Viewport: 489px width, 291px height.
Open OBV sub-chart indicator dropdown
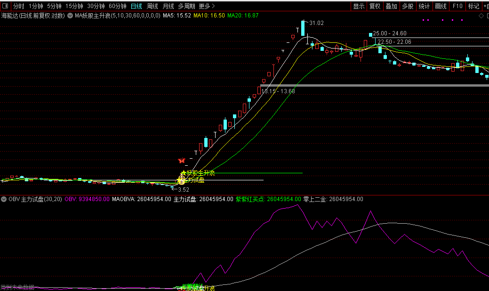pyautogui.click(x=4, y=199)
